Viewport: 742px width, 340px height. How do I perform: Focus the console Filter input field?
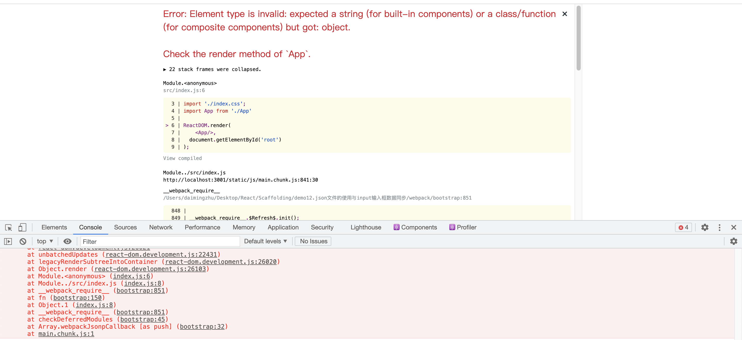160,241
